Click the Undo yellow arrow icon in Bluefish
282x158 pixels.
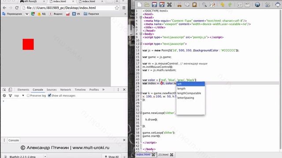pyautogui.click(x=222, y=5)
